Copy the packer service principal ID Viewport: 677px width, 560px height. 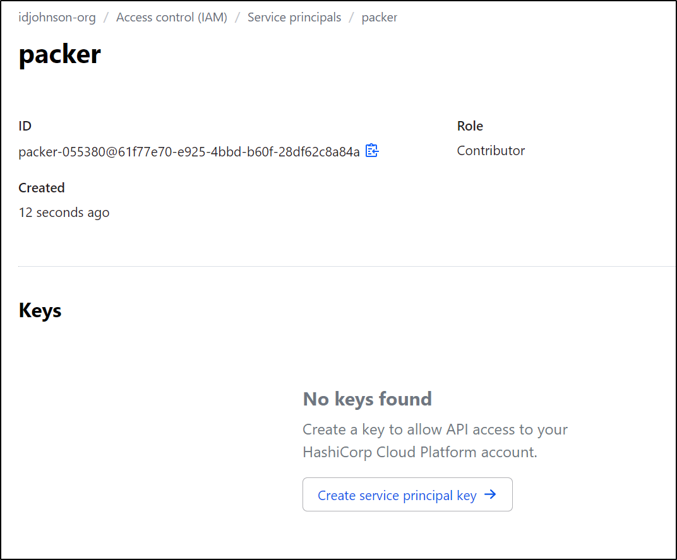pos(372,151)
